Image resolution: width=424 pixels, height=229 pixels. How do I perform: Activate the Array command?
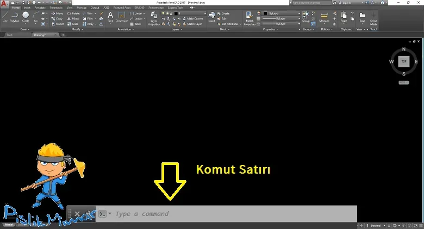[x=88, y=24]
